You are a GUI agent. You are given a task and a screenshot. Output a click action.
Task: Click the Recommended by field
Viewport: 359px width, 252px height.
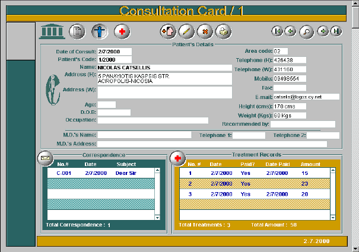[x=303, y=124]
